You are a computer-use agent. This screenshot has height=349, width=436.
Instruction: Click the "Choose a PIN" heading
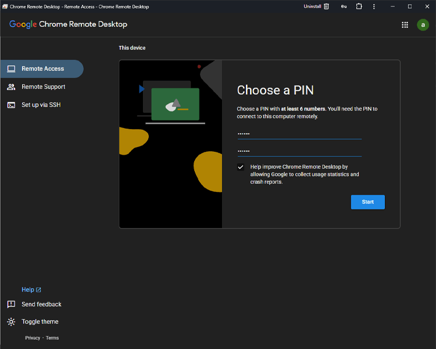tap(276, 90)
